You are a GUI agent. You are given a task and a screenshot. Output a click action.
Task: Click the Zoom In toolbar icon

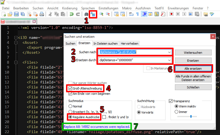click(101, 14)
